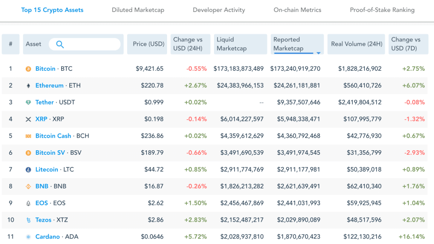Click Tether reported marketcap $9,357,507,646

pos(299,102)
